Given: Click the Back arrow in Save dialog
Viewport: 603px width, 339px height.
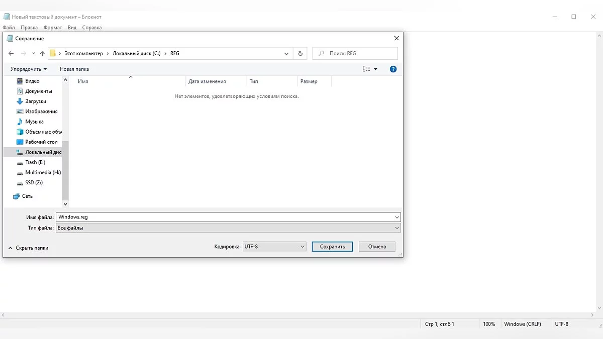Looking at the screenshot, I should click(x=11, y=53).
